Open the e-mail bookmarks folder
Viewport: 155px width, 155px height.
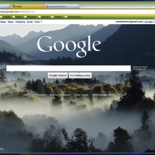[x=5, y=17]
